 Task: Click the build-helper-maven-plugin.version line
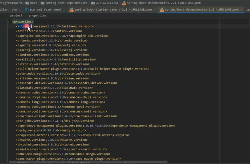[82, 69]
